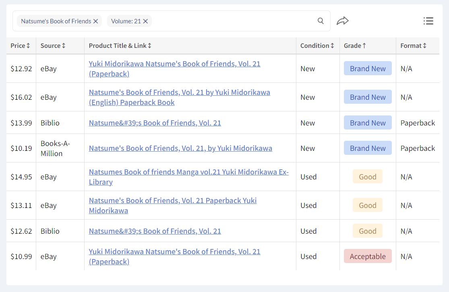
Task: Open the Books-A-Million listing link
Action: tap(180, 148)
